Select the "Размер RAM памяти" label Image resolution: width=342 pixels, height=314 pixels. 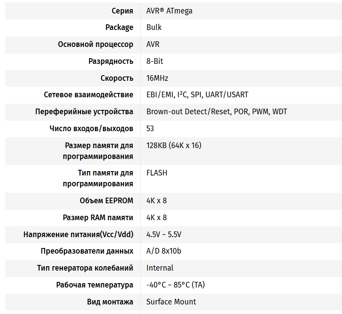click(98, 218)
